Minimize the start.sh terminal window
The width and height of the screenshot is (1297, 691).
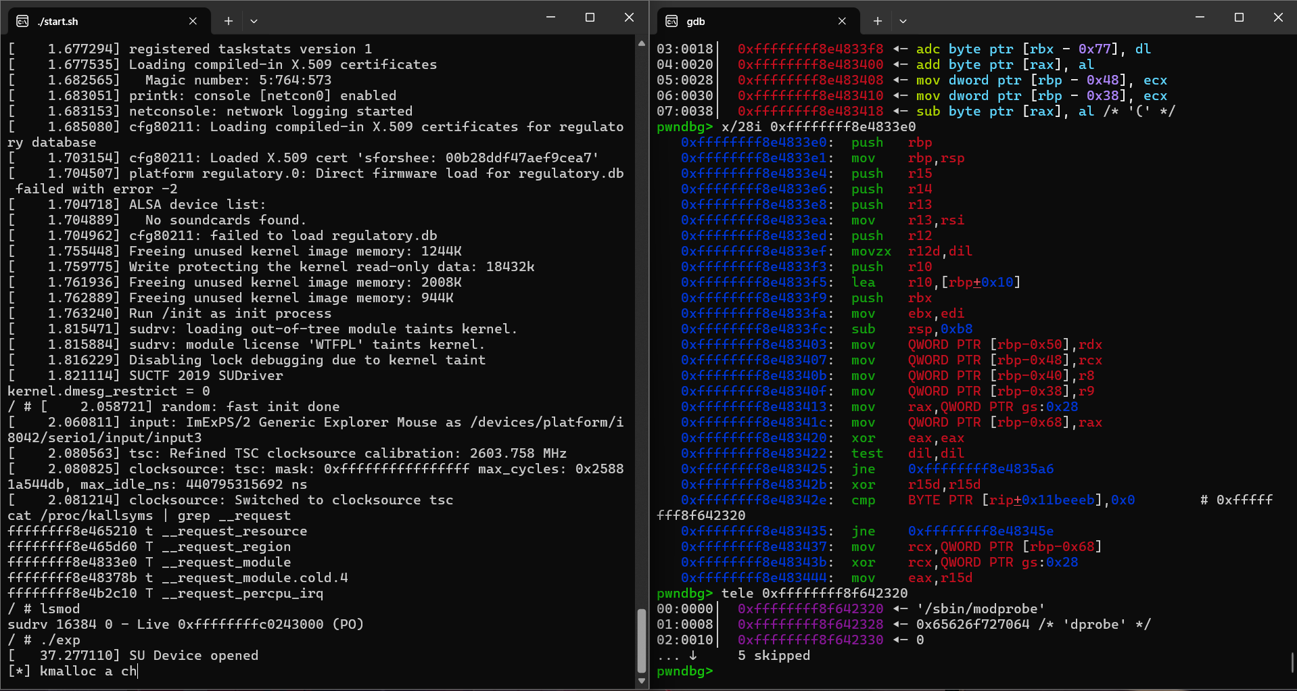(550, 17)
